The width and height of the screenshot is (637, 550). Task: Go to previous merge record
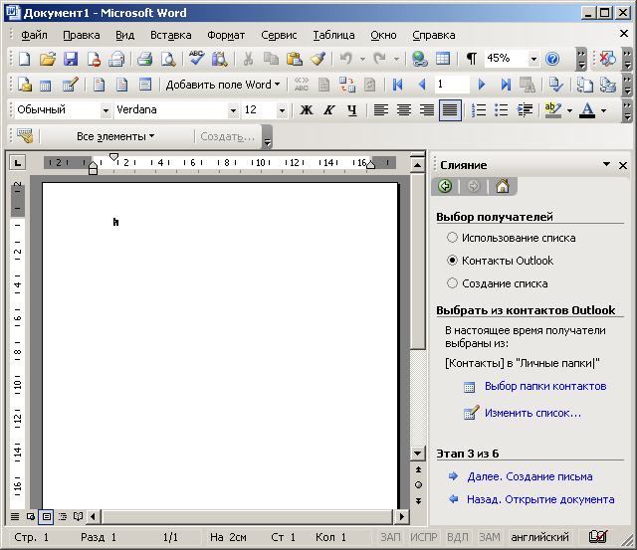422,85
